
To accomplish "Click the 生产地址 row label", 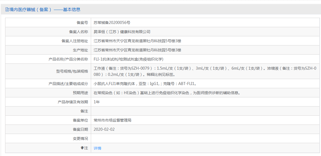I will (x=81, y=50).
